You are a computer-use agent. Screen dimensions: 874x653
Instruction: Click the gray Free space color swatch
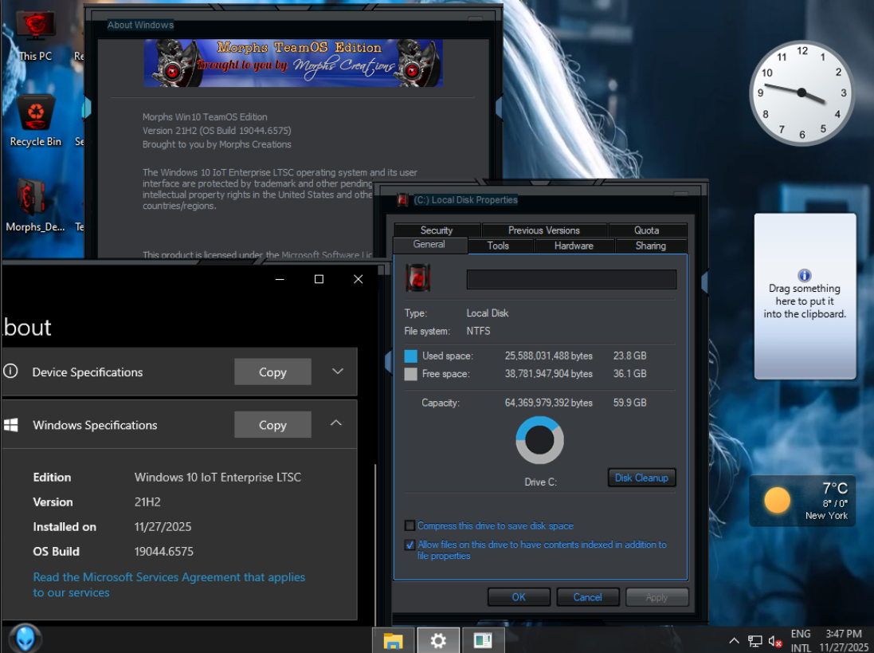pyautogui.click(x=411, y=374)
